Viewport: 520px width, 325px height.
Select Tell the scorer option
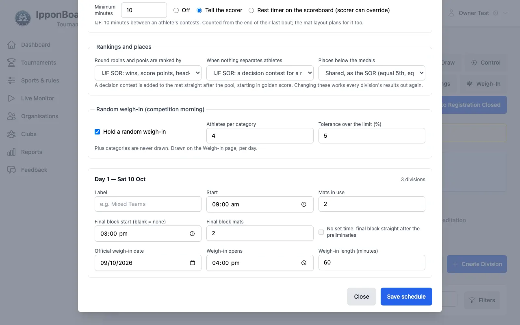tap(199, 10)
